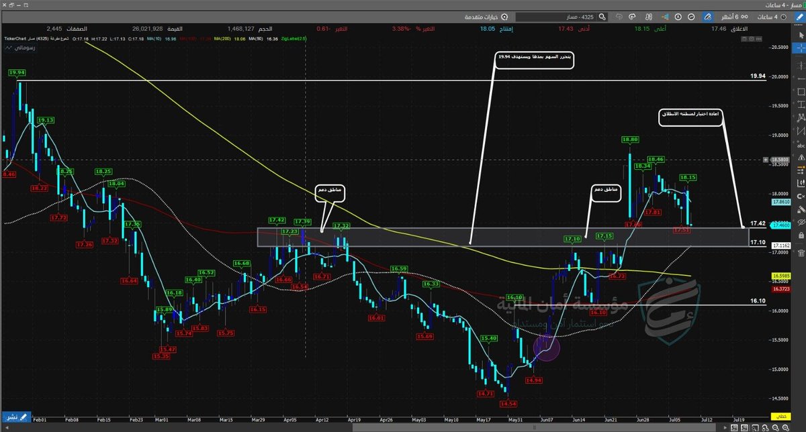Click the الصفقات value 2,445

coord(55,29)
